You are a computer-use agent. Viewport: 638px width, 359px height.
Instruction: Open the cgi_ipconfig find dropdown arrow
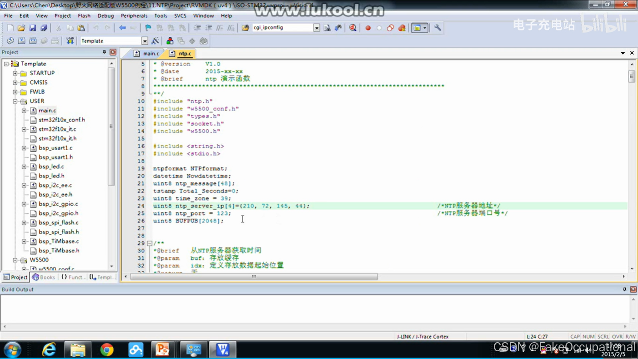tap(316, 28)
